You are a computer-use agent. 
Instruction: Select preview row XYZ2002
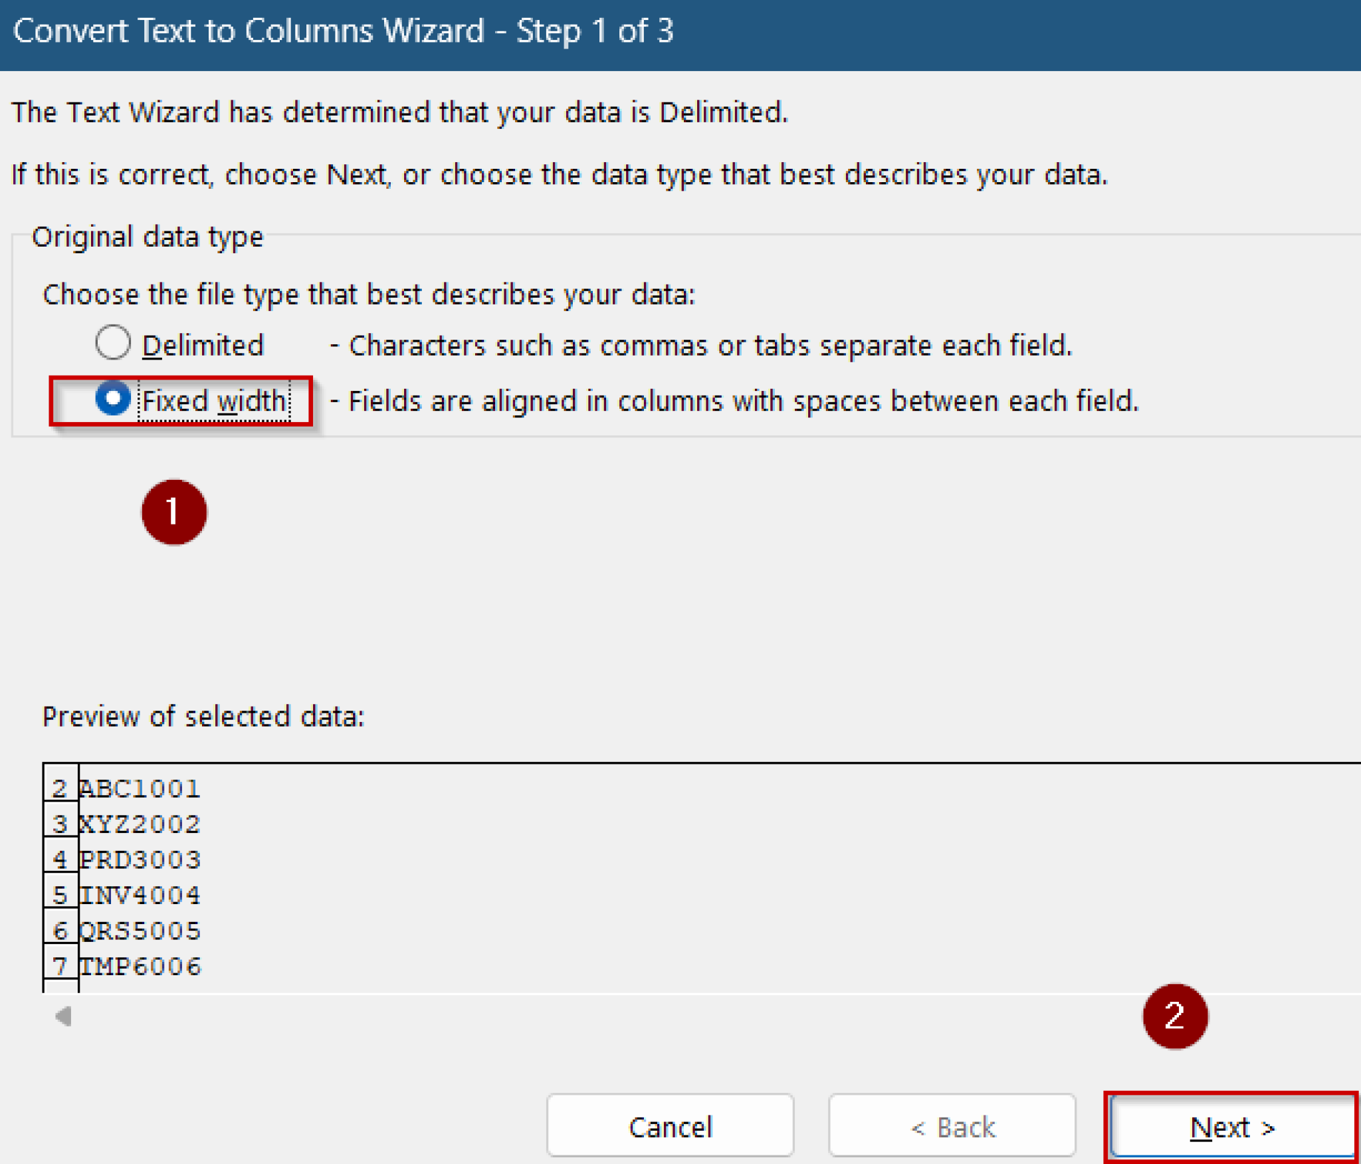coord(140,824)
